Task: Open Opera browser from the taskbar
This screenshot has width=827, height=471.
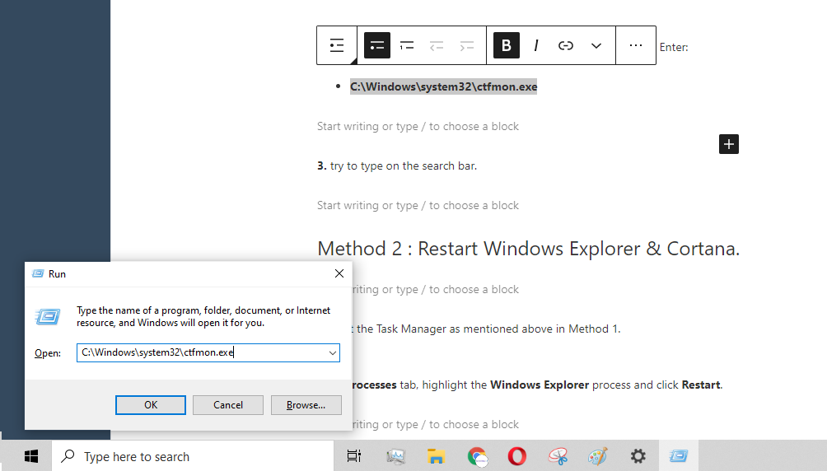Action: click(517, 456)
